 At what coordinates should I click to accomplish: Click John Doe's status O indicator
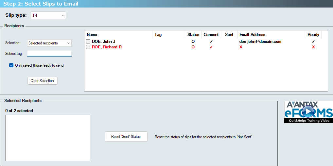pyautogui.click(x=193, y=41)
